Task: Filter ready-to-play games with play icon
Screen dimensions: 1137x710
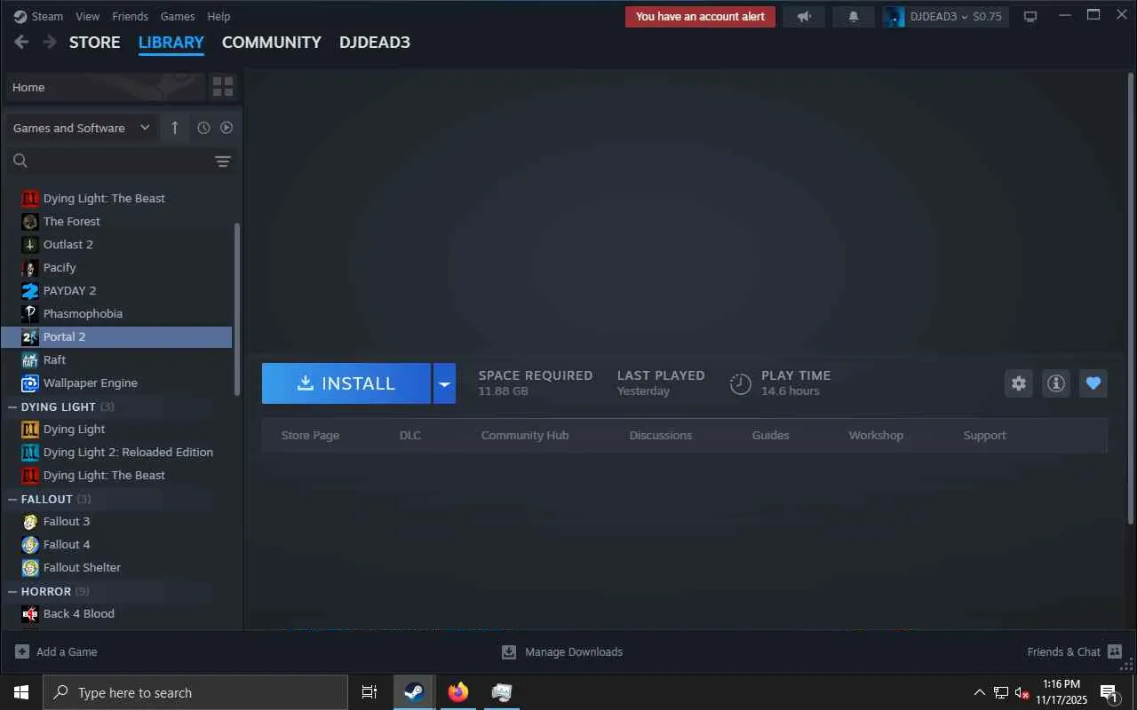Action: coord(227,128)
